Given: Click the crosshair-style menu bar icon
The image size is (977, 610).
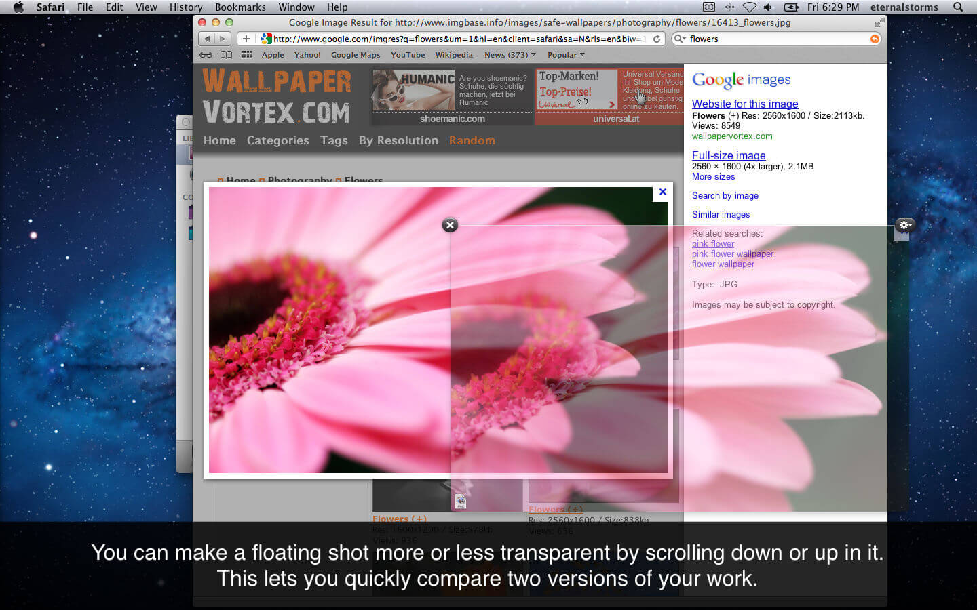Looking at the screenshot, I should (x=729, y=7).
